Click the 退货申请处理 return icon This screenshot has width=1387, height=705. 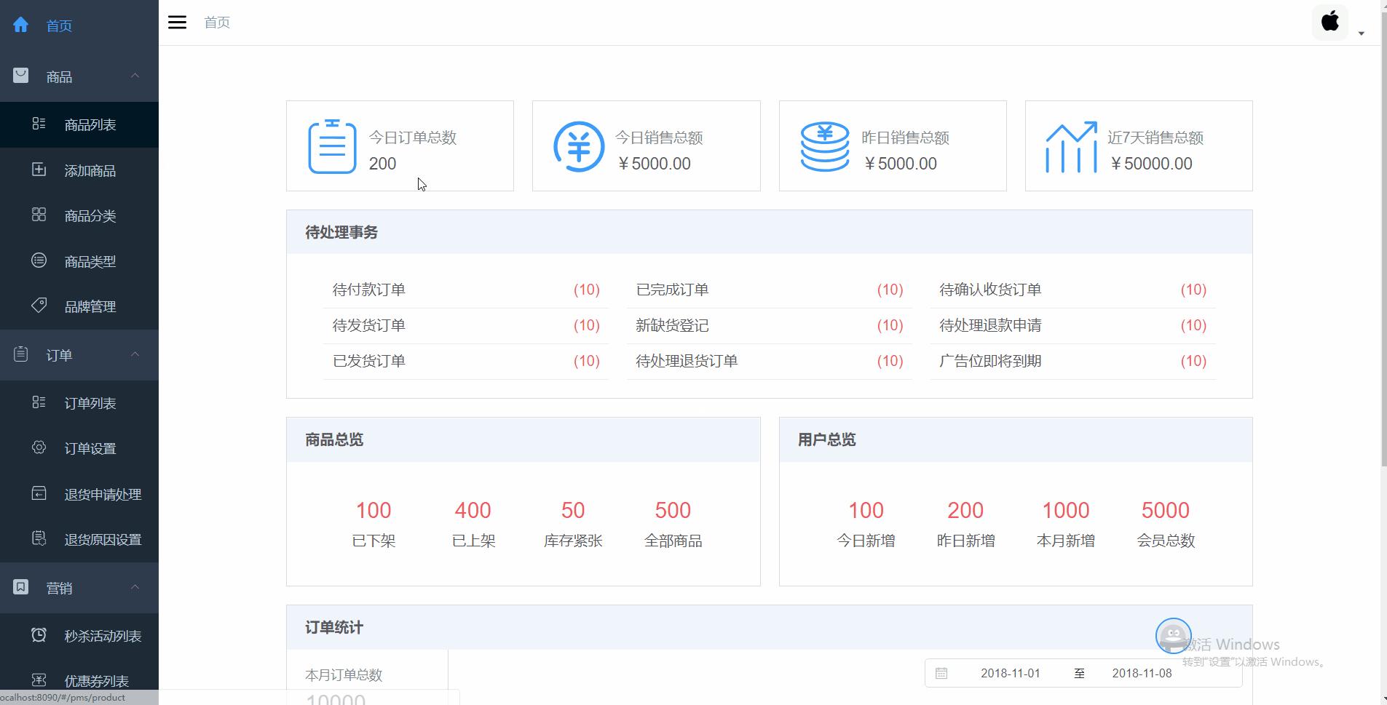tap(39, 493)
